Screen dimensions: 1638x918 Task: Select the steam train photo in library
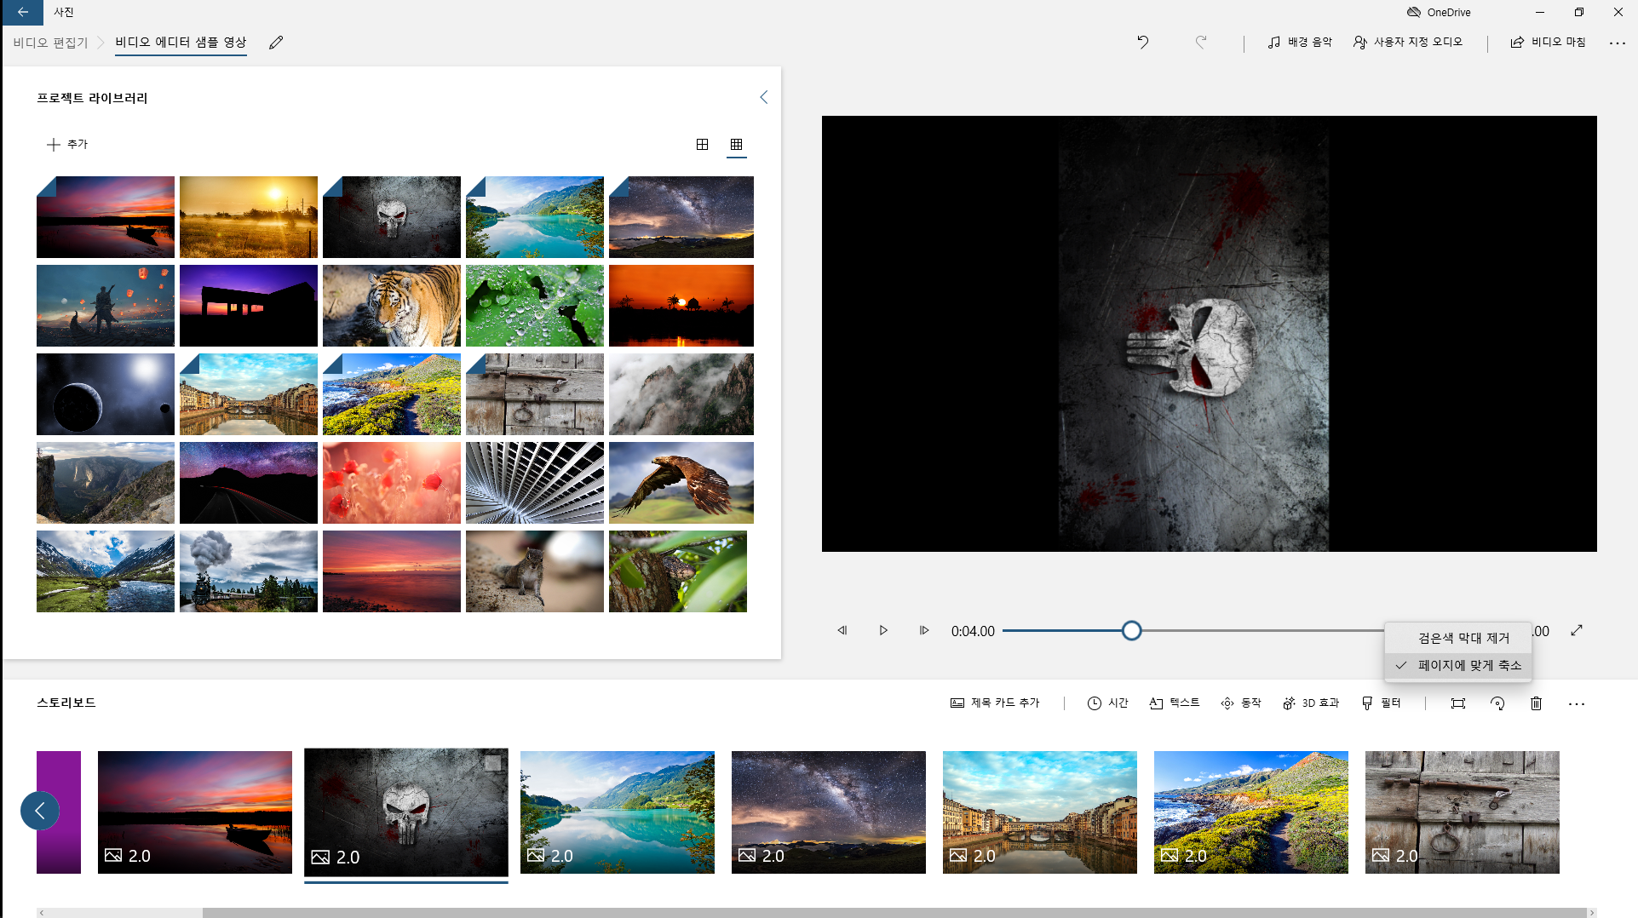[249, 571]
